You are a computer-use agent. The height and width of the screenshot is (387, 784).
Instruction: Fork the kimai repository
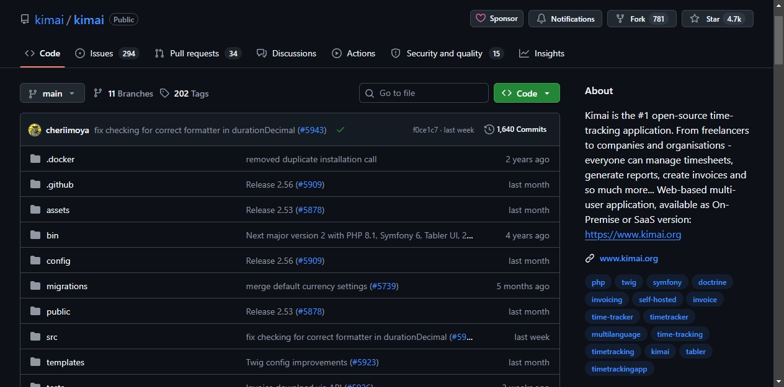point(642,19)
